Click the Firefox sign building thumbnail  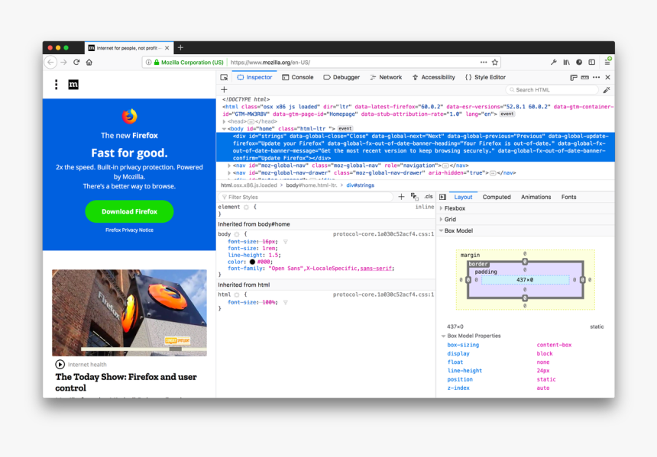129,313
